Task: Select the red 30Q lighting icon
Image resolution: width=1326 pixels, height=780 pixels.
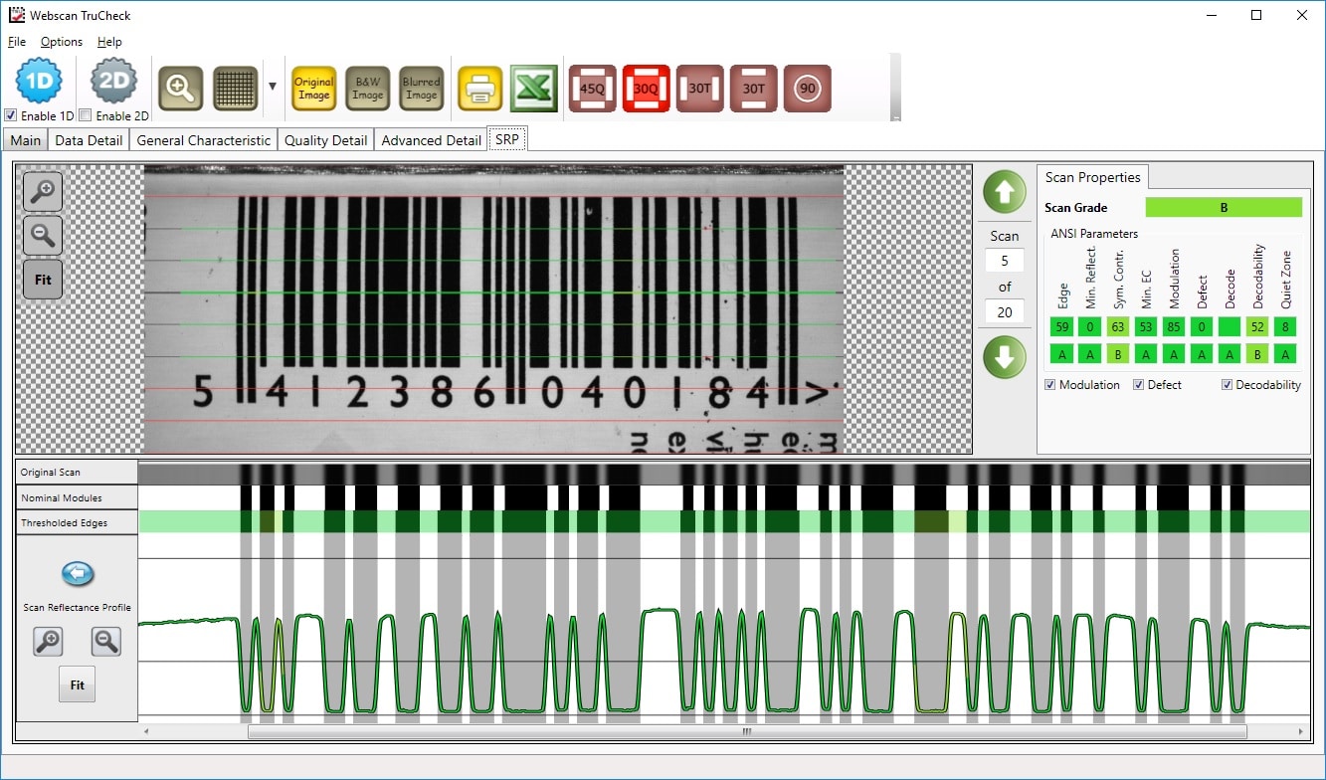Action: [x=647, y=89]
